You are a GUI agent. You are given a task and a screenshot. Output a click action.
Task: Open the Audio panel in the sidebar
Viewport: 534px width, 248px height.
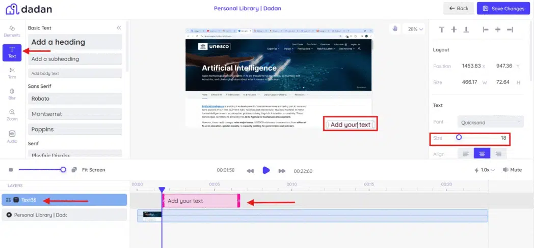(x=12, y=136)
